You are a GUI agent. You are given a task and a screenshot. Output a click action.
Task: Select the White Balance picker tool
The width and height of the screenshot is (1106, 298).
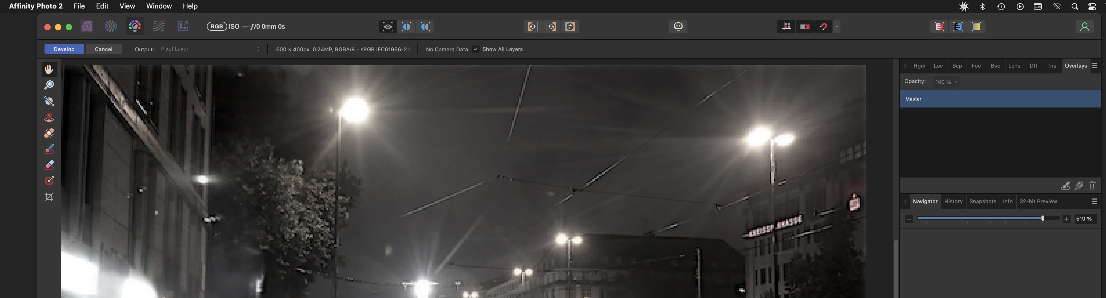pyautogui.click(x=49, y=101)
